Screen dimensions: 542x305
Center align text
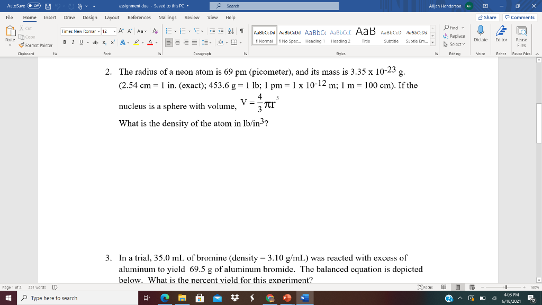[x=177, y=42]
